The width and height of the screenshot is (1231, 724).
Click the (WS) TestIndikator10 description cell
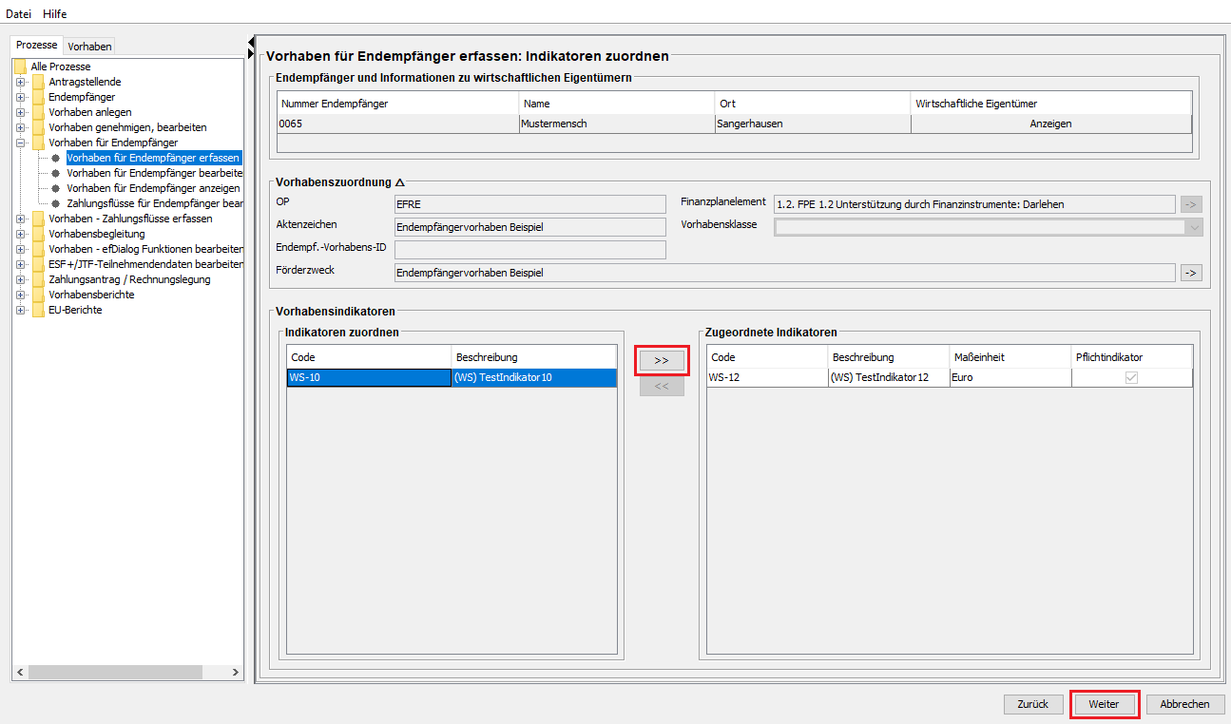(x=534, y=377)
